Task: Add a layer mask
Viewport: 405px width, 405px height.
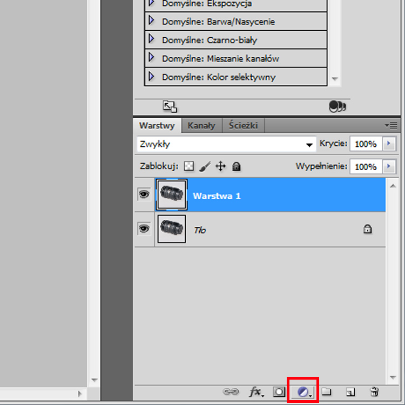Action: point(279,391)
